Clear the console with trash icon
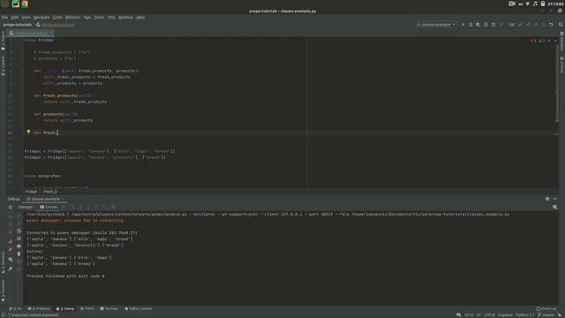 click(x=19, y=254)
